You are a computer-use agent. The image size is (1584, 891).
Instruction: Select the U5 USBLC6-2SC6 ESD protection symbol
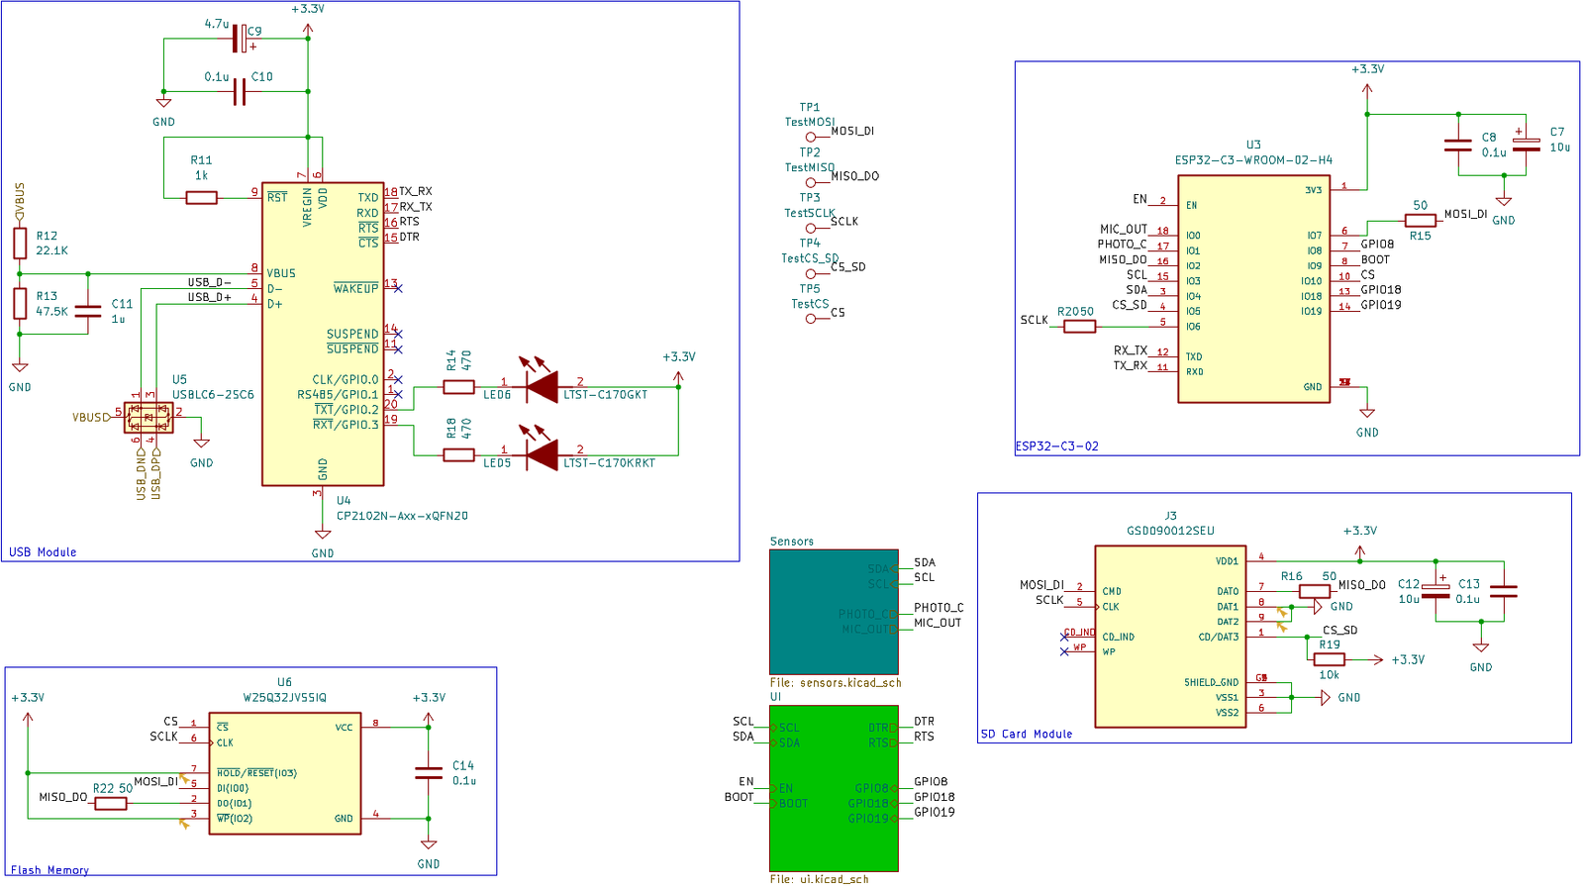point(148,418)
